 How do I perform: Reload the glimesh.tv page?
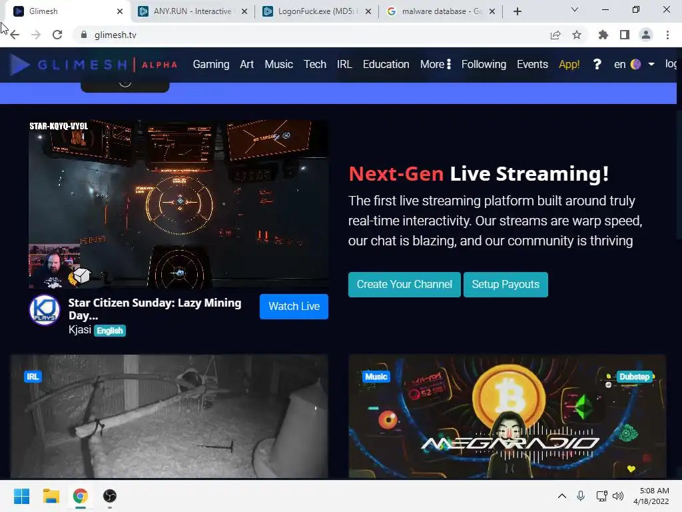pos(57,35)
